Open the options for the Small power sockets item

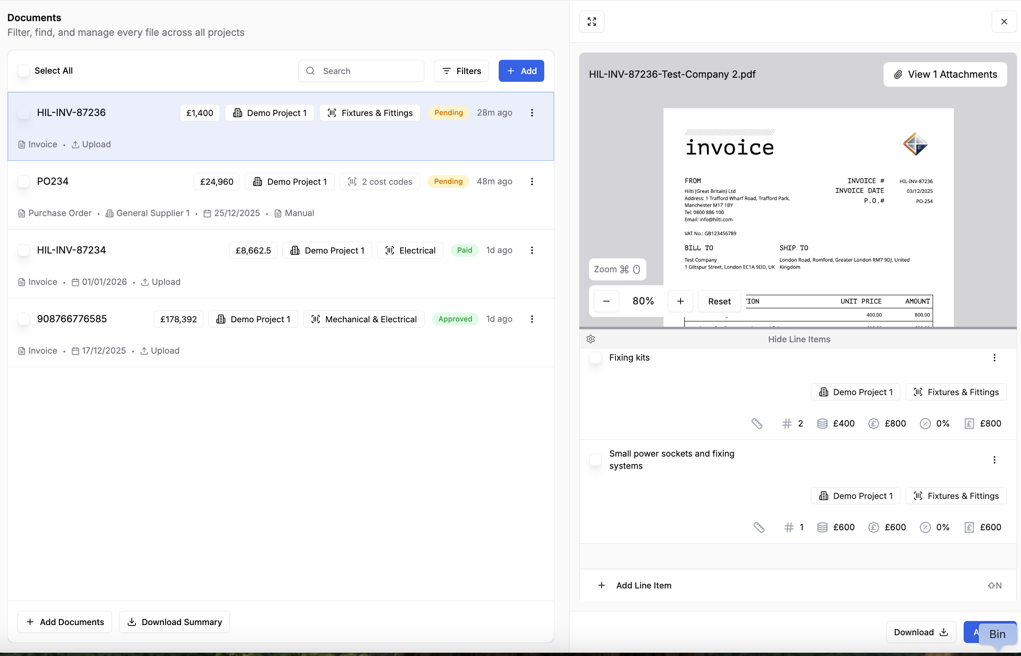994,459
